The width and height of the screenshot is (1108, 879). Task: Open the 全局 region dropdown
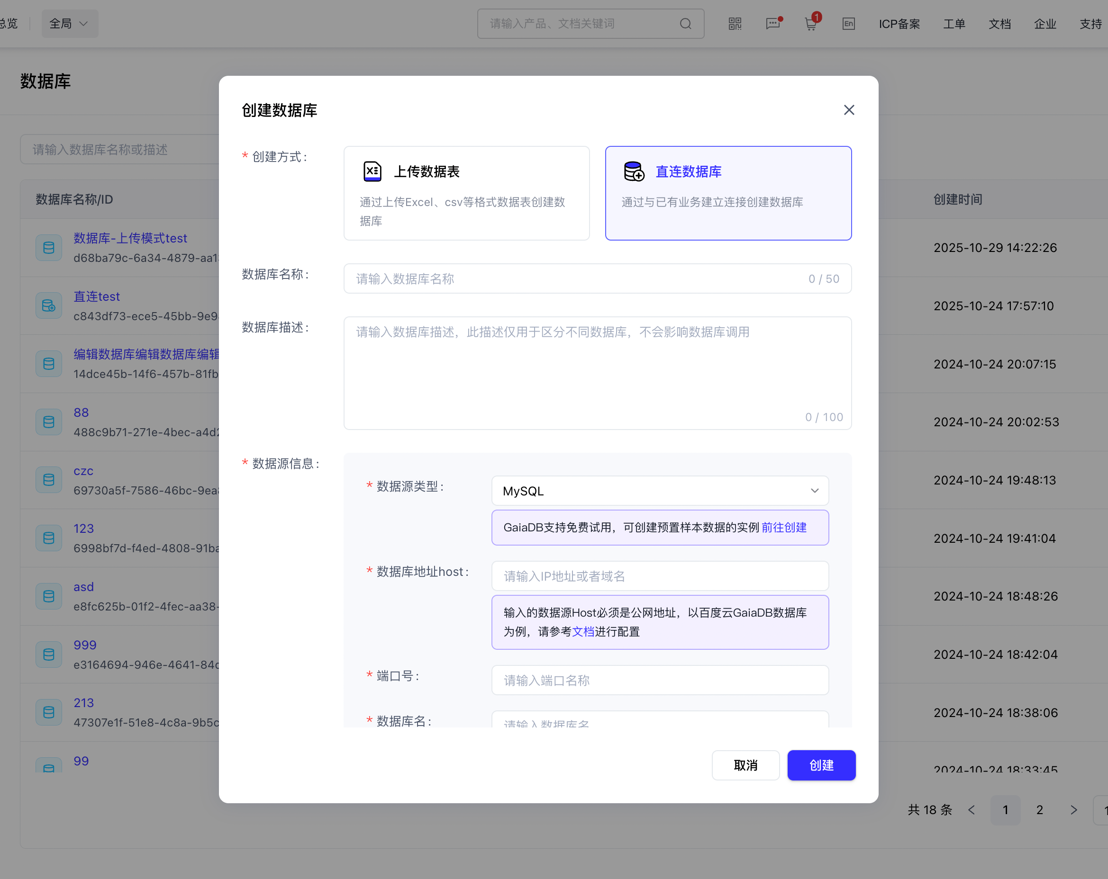coord(69,24)
